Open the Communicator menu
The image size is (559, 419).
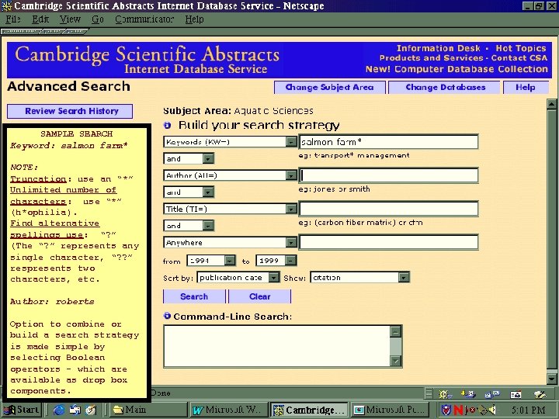[x=144, y=19]
